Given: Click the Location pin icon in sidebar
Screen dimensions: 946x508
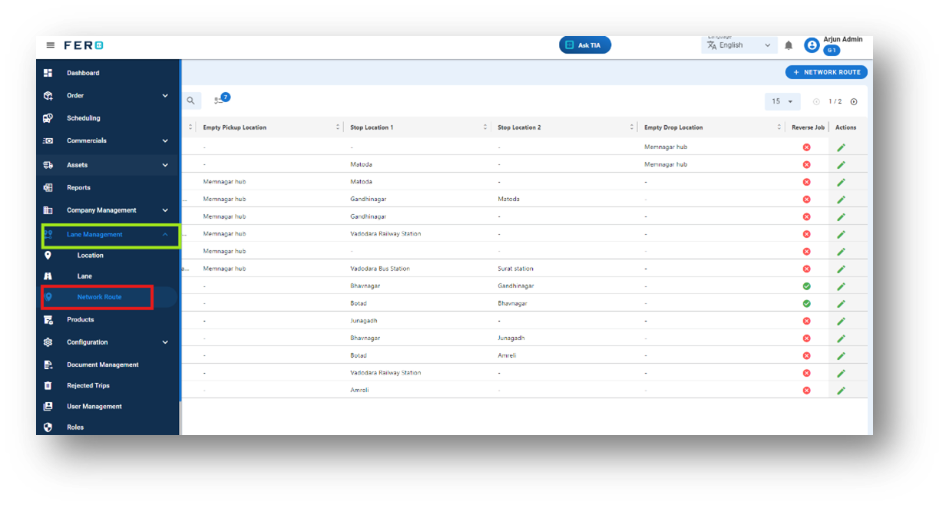Looking at the screenshot, I should [48, 256].
